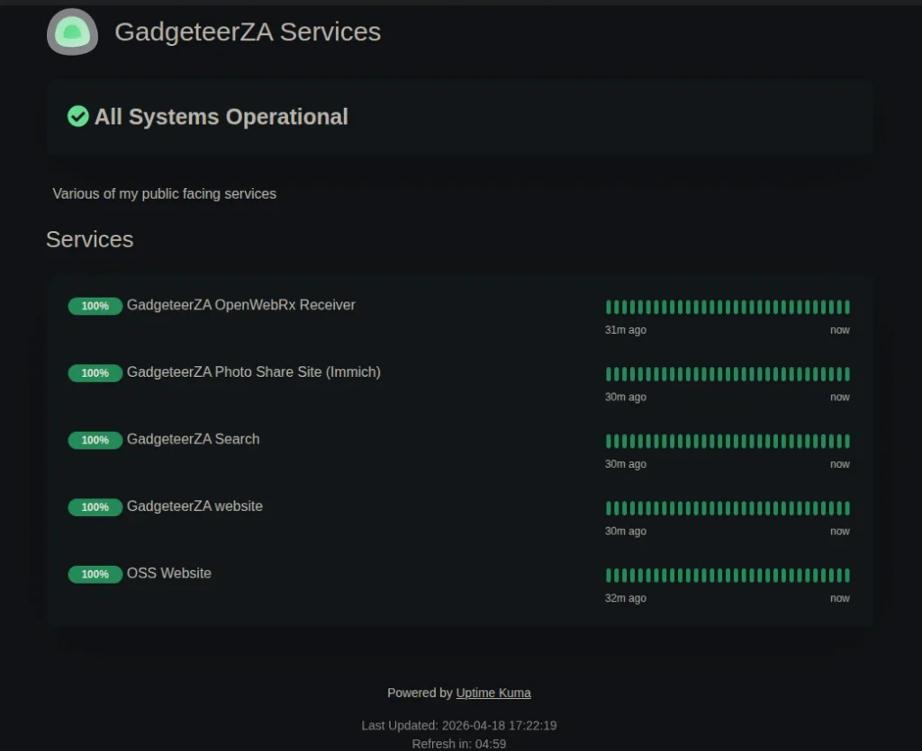Click the All Systems Operational heading

point(221,117)
